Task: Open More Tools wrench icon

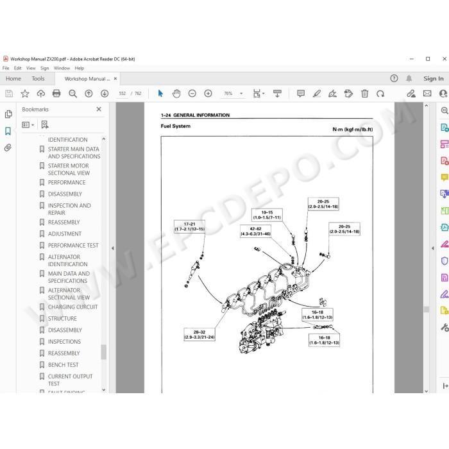Action: [445, 327]
